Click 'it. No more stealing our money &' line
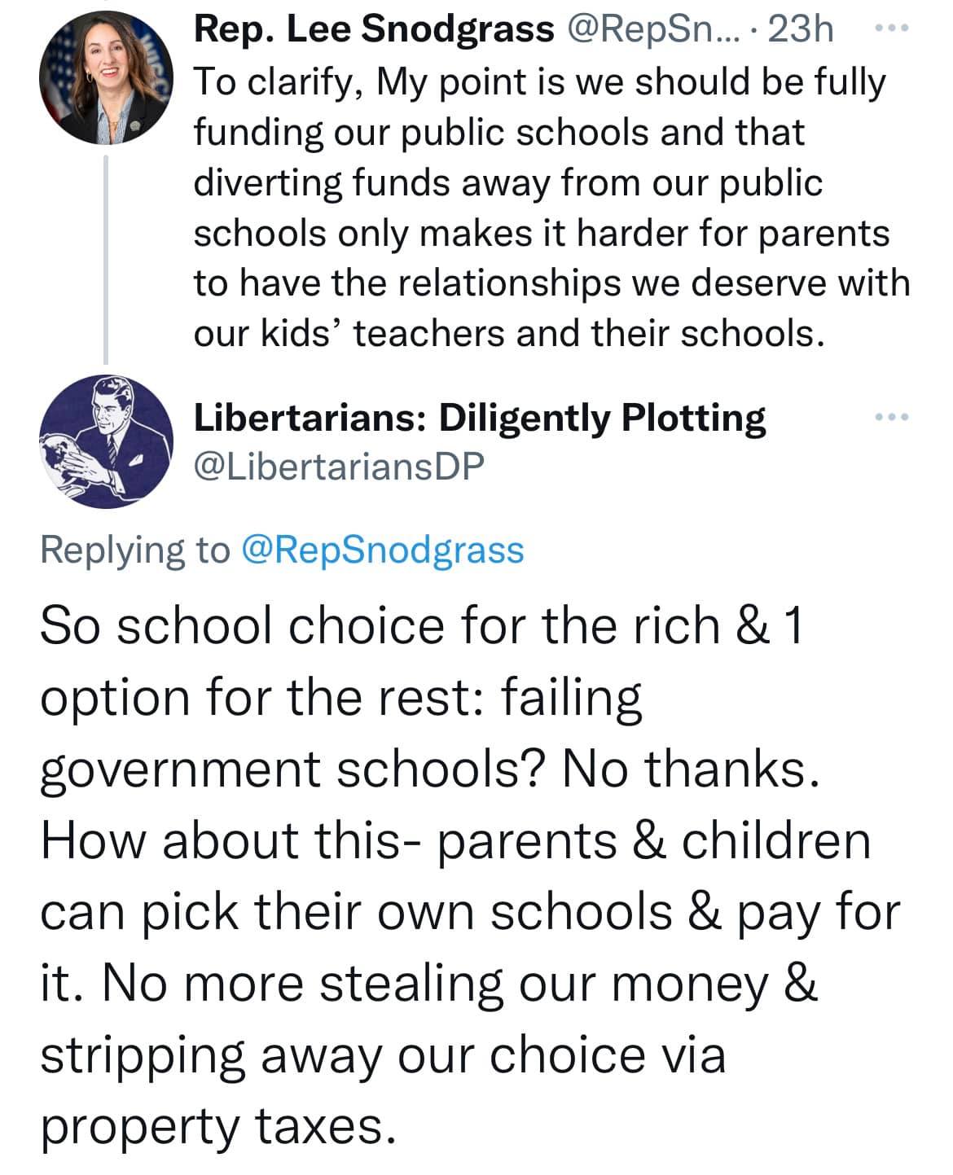 428,984
